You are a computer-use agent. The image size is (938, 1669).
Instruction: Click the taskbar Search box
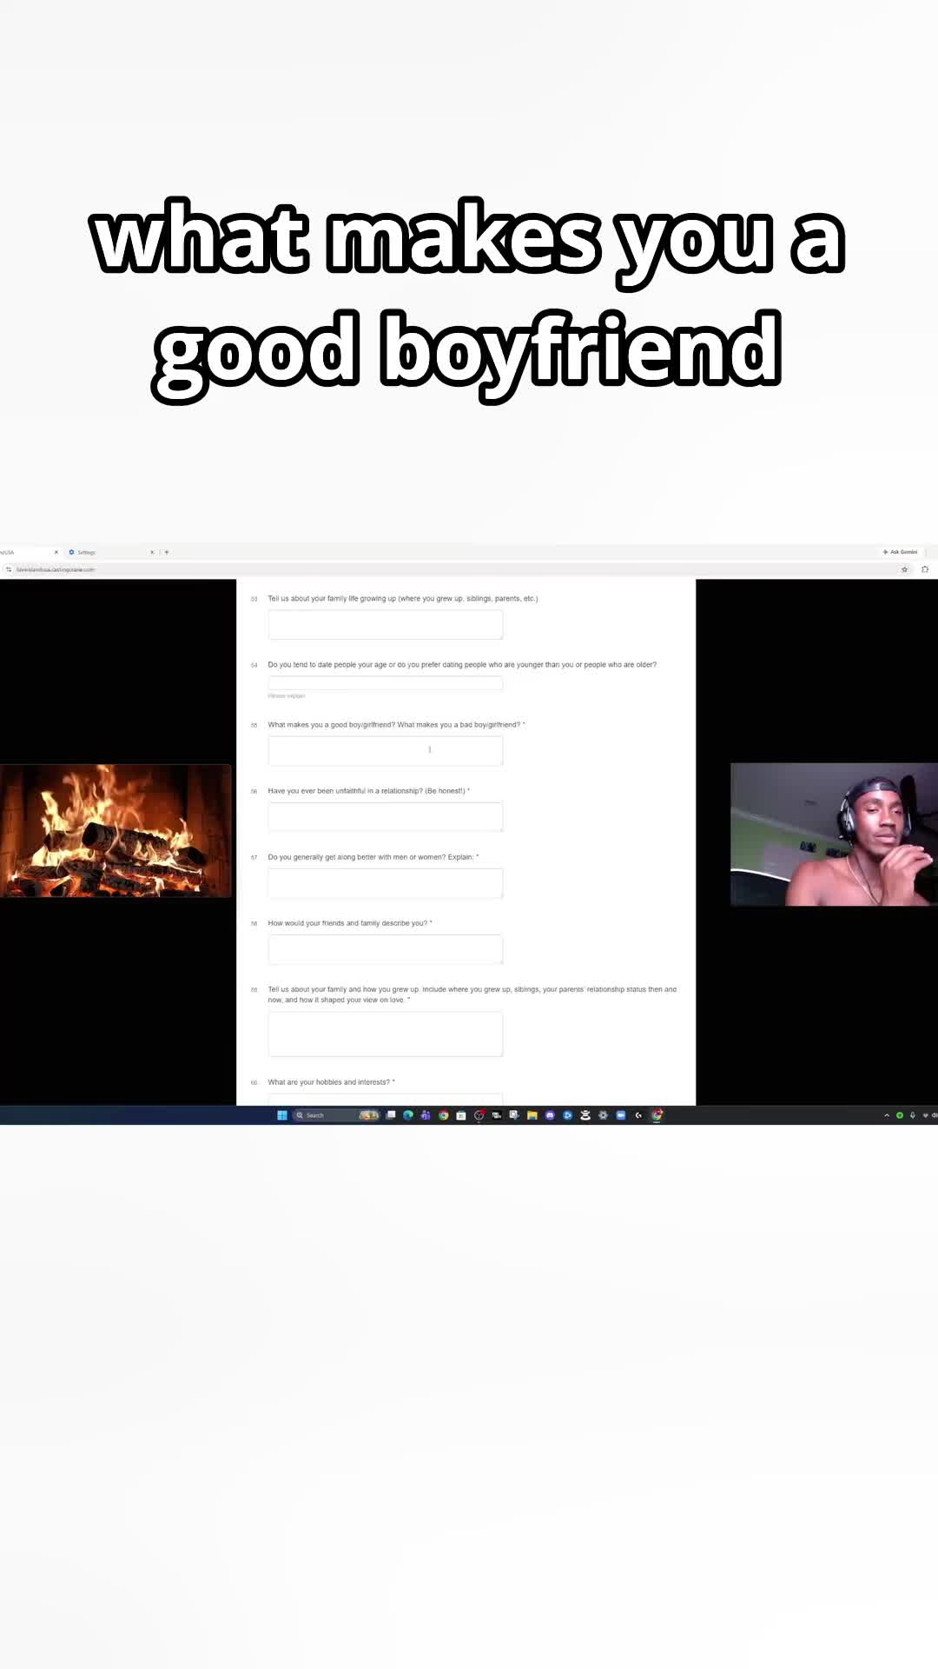[x=337, y=1115]
